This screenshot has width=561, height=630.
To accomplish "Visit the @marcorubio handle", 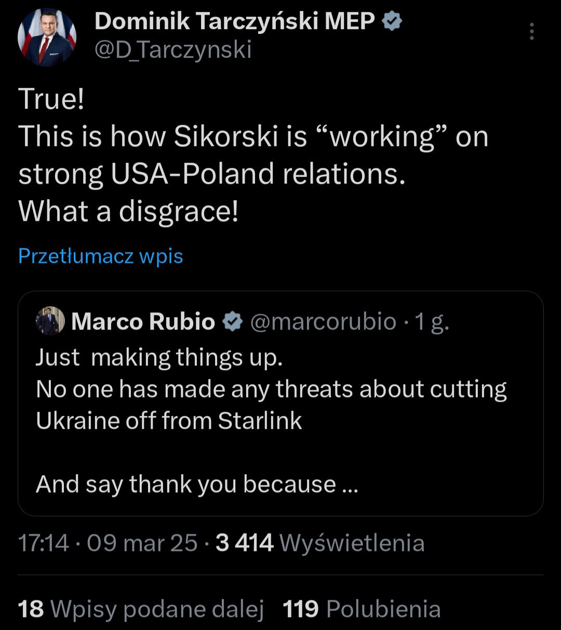I will (x=323, y=322).
